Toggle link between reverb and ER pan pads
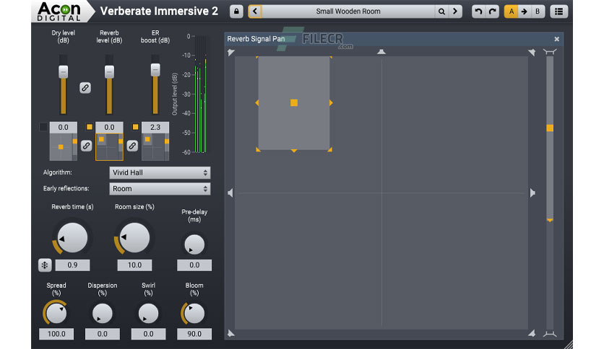This screenshot has width=604, height=349. (x=132, y=146)
